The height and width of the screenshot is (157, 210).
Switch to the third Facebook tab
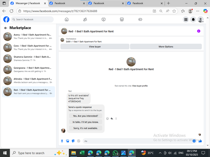click(106, 3)
